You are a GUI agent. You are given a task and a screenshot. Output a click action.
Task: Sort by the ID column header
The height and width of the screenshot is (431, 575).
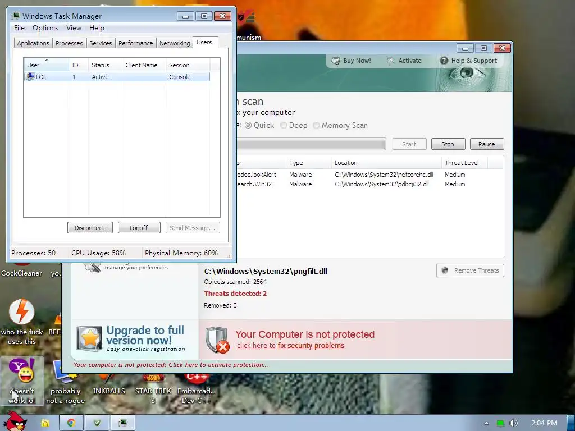pyautogui.click(x=79, y=65)
